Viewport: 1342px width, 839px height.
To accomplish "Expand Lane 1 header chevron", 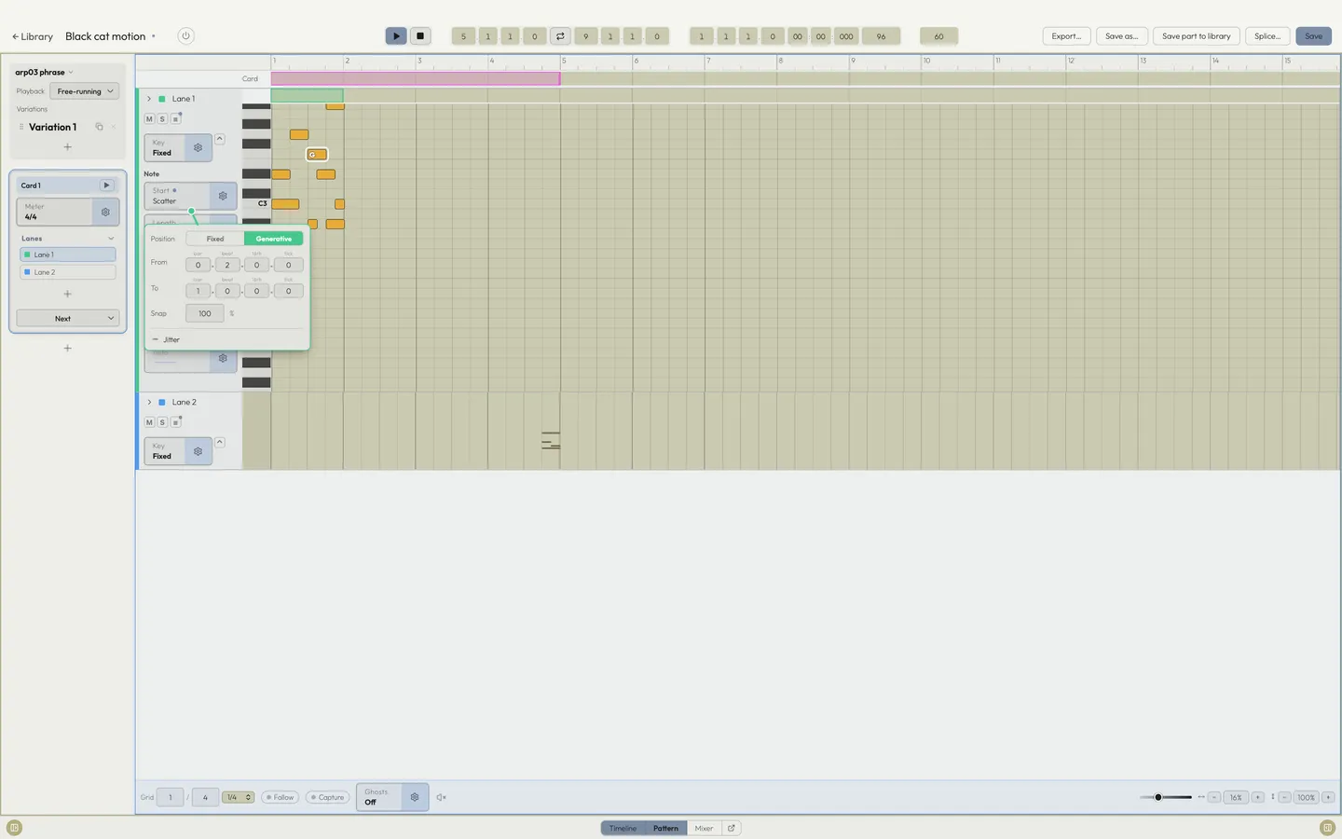I will pos(149,99).
